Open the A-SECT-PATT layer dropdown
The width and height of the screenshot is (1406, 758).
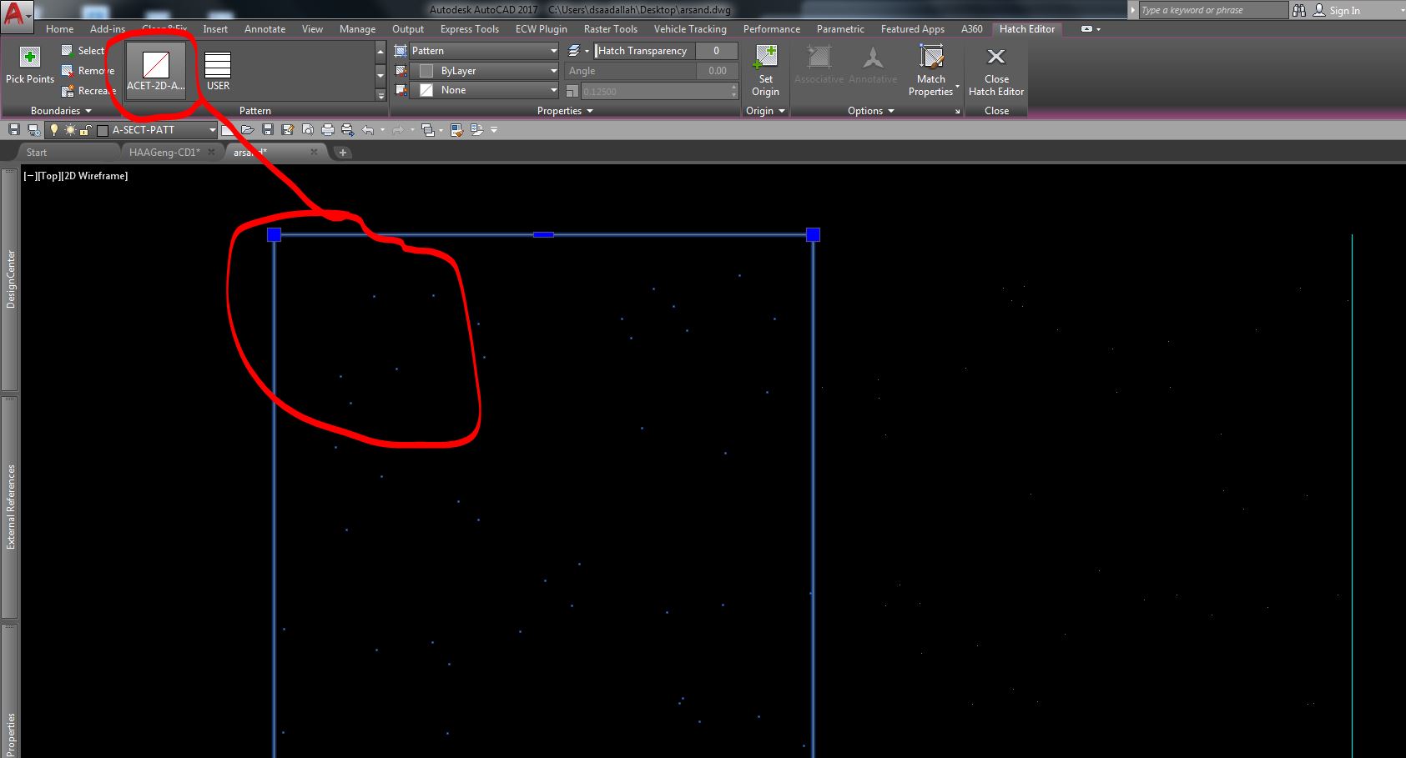[212, 129]
